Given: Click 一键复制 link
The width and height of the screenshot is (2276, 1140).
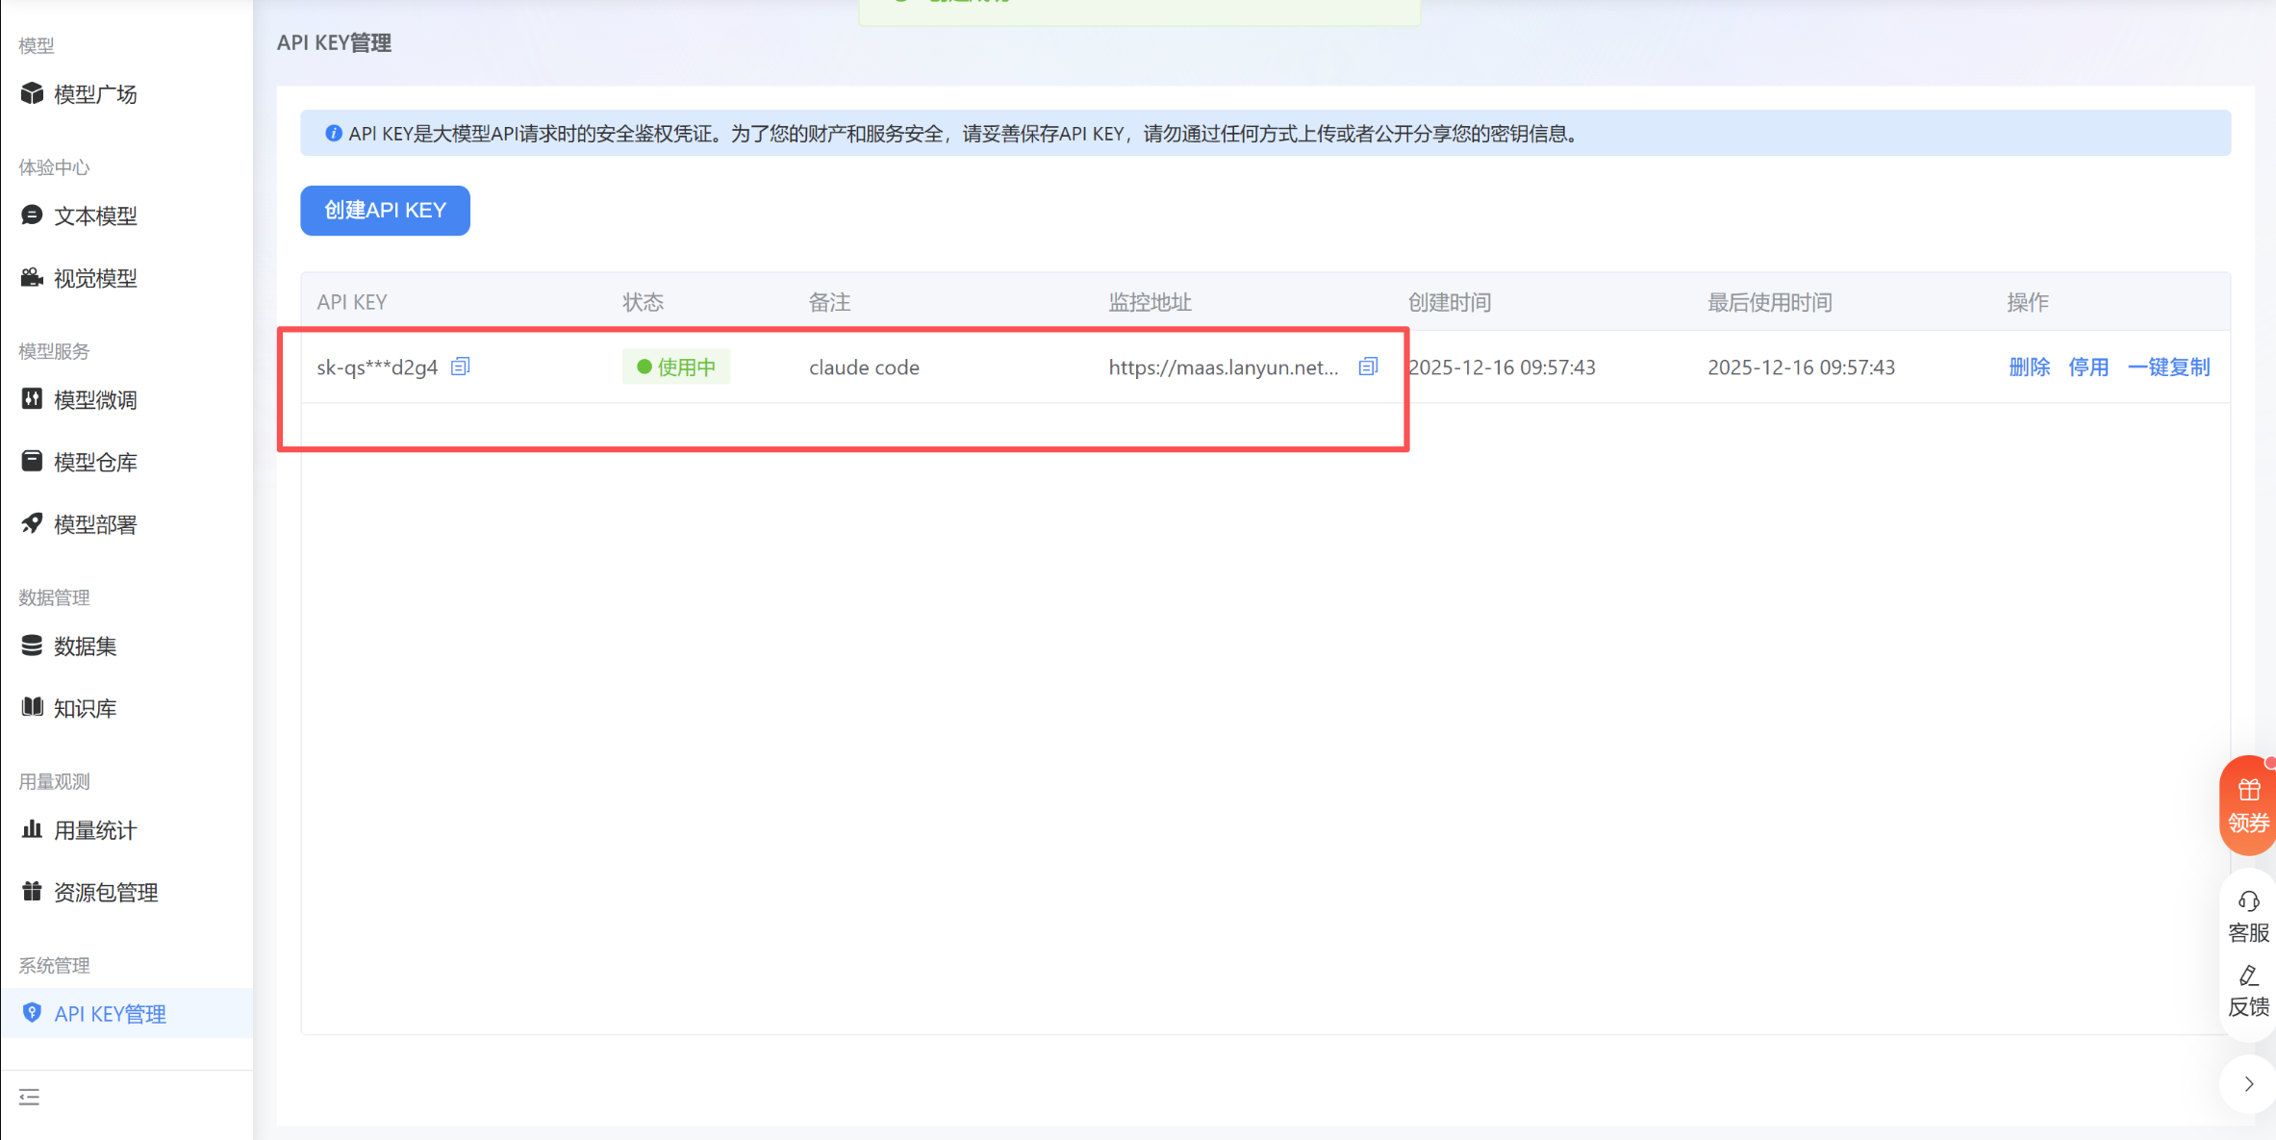Looking at the screenshot, I should (x=2168, y=367).
